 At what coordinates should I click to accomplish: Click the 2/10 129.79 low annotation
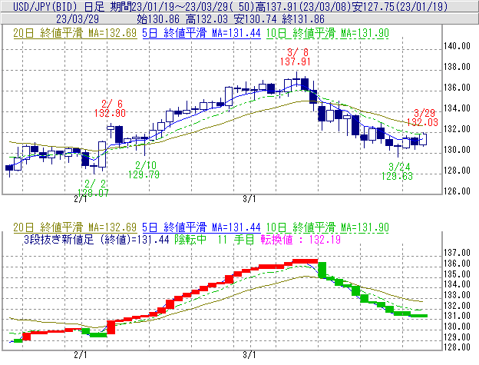coord(144,170)
